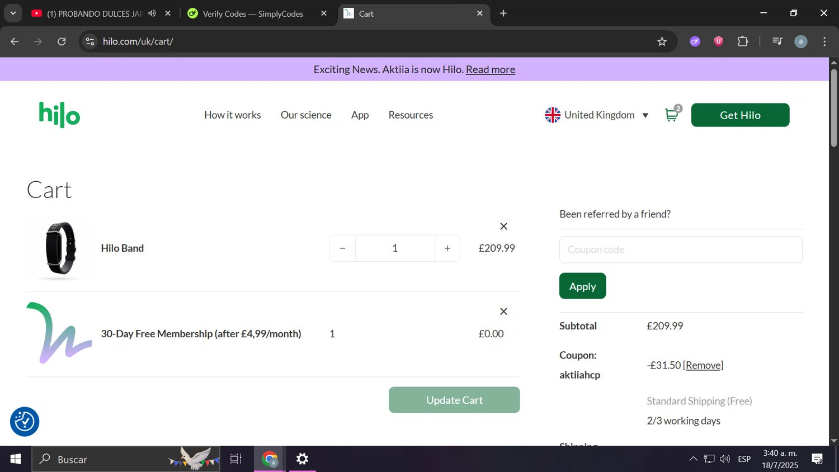The image size is (839, 472).
Task: View site information icon in address bar
Action: 90,41
